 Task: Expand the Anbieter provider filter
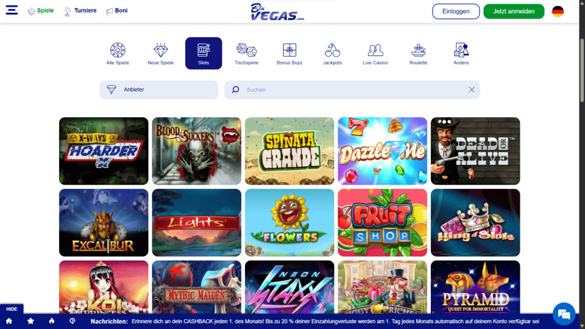(x=158, y=90)
